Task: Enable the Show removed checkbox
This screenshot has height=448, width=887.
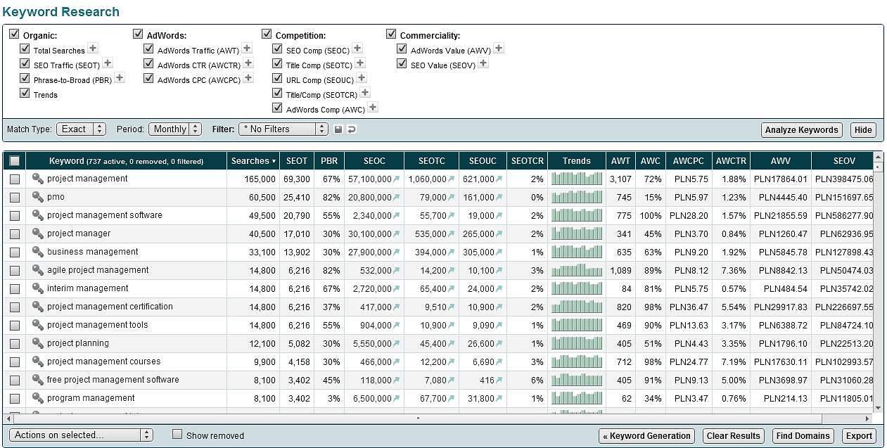Action: coord(177,434)
